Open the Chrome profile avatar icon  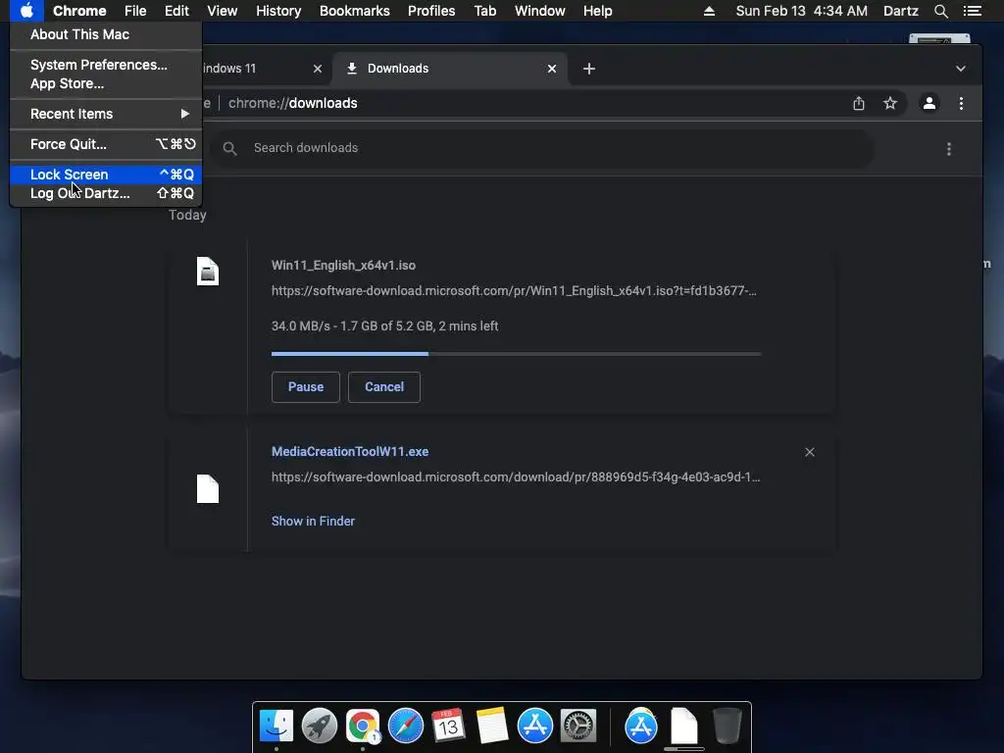(929, 103)
